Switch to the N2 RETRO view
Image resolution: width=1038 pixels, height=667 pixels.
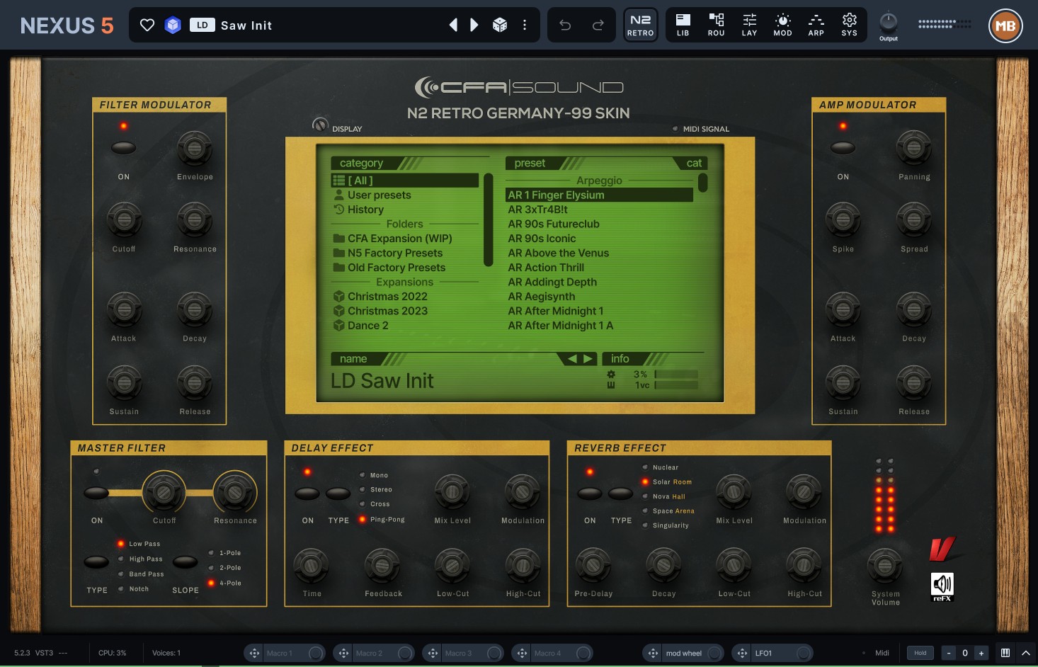pyautogui.click(x=641, y=25)
